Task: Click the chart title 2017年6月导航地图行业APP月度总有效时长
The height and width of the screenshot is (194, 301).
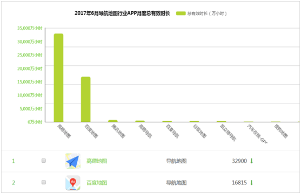Action: coord(122,13)
